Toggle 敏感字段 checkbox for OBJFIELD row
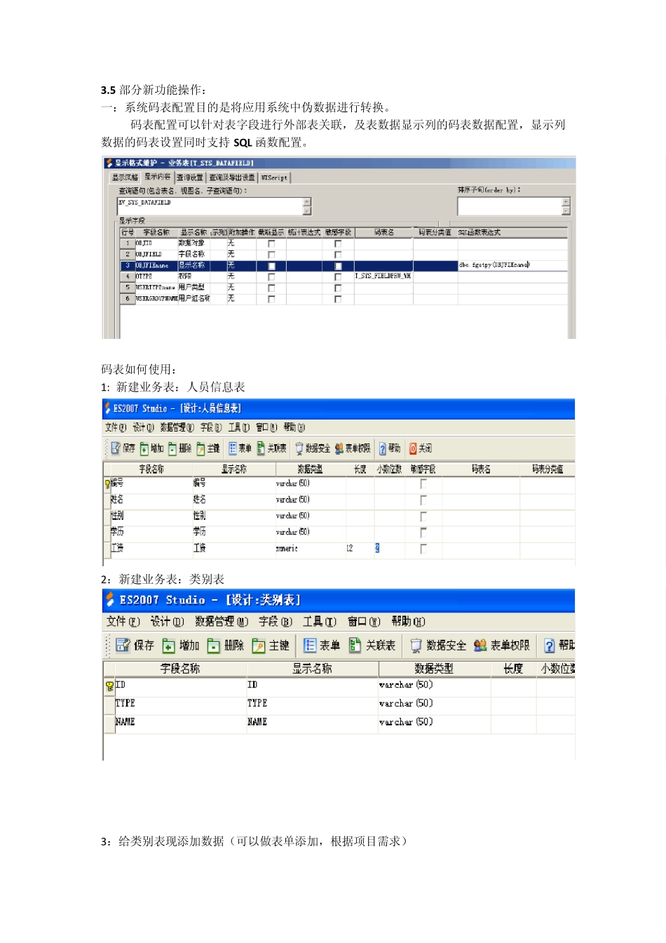This screenshot has width=666, height=943. [338, 255]
